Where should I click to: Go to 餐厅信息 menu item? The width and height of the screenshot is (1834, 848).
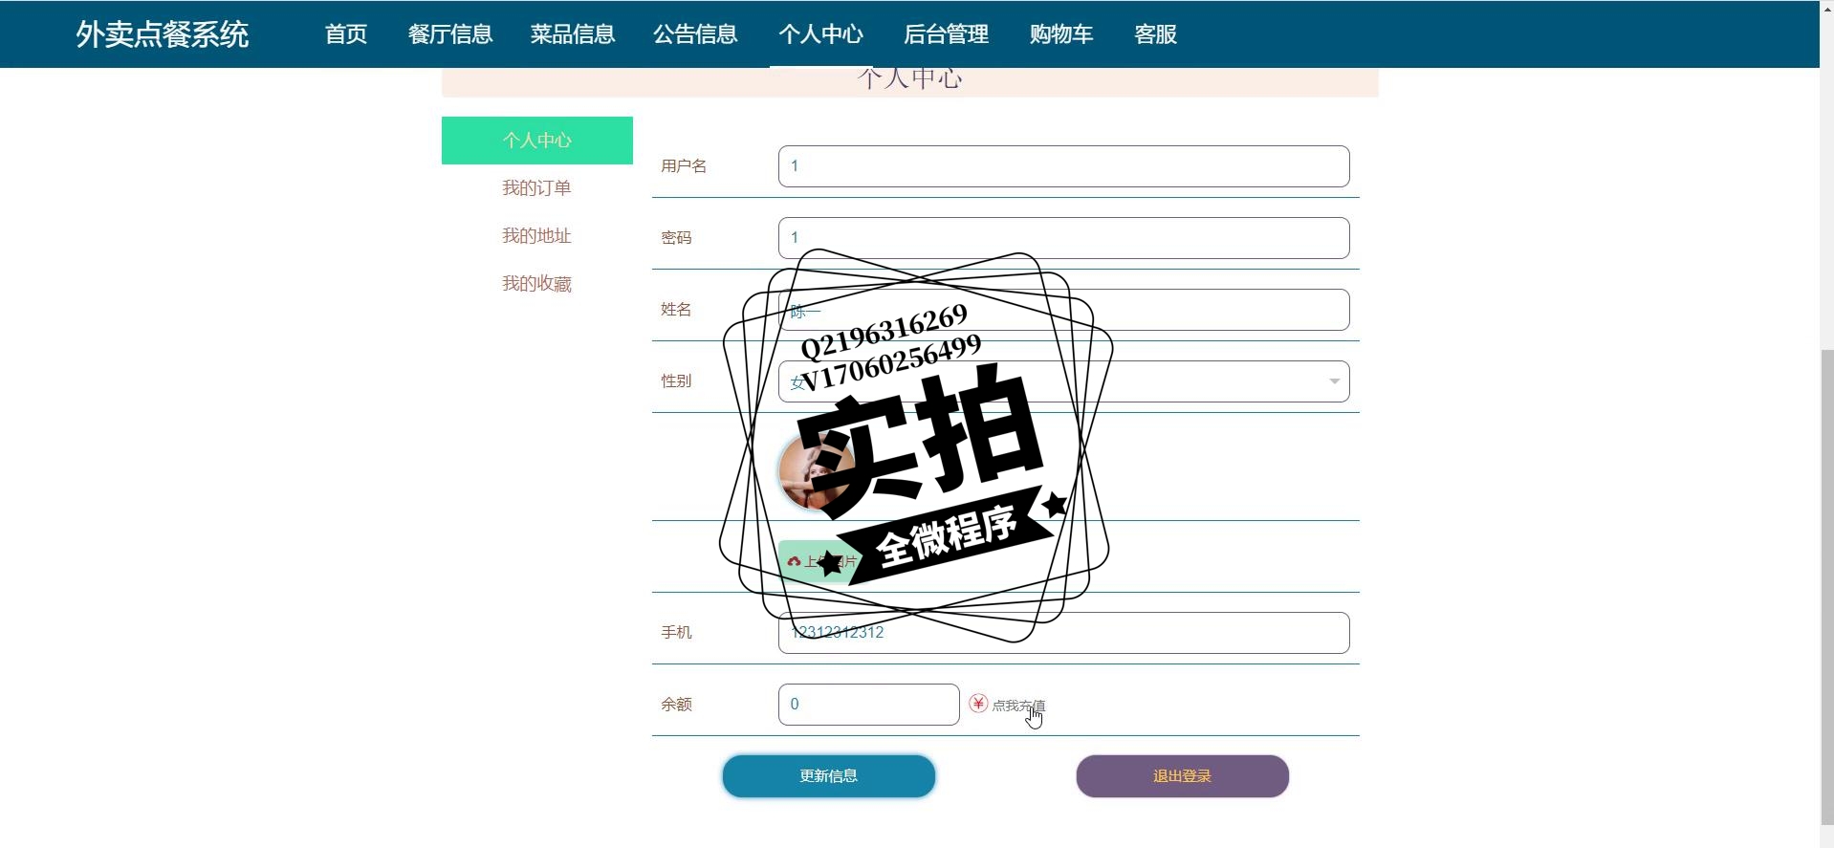(x=450, y=34)
